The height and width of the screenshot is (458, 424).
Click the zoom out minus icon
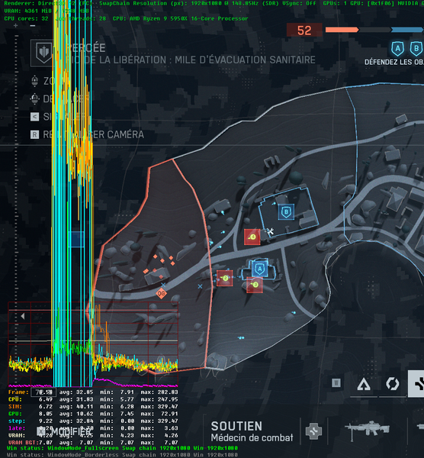coord(33,26)
